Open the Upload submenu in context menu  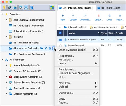click(77, 87)
